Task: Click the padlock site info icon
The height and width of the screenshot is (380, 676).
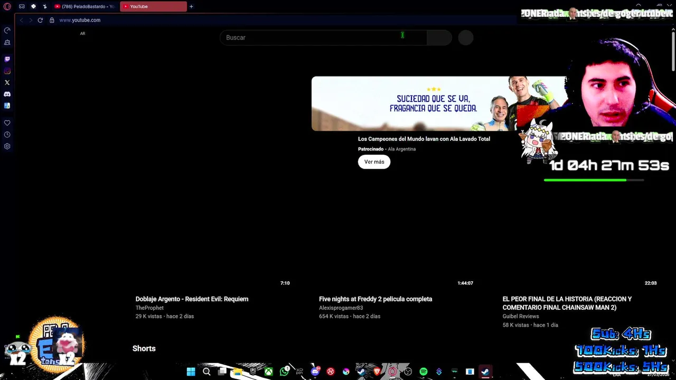Action: [52, 20]
